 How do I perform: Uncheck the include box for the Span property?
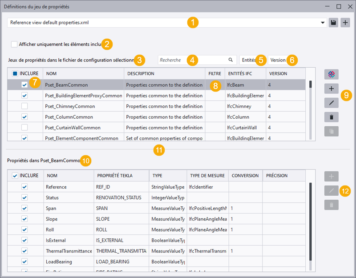point(25,208)
